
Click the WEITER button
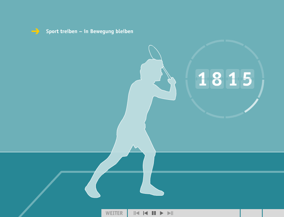114,213
